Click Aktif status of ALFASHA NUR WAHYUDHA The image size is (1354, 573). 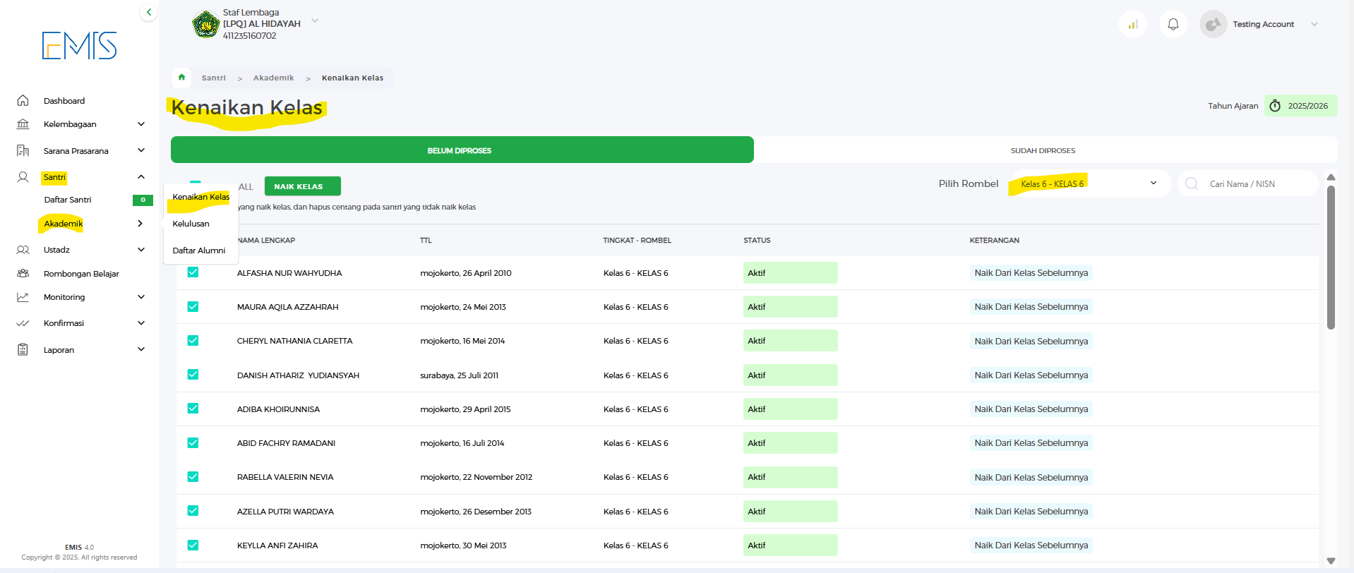click(x=790, y=272)
